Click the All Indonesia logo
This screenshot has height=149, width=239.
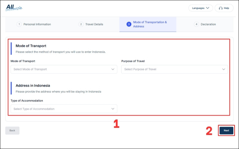14,7
